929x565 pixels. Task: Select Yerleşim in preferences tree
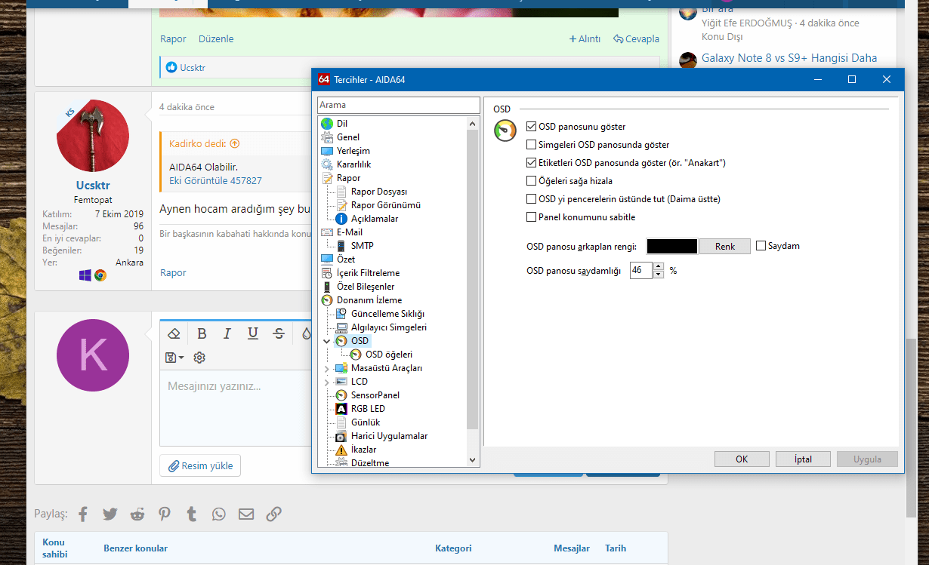click(353, 151)
